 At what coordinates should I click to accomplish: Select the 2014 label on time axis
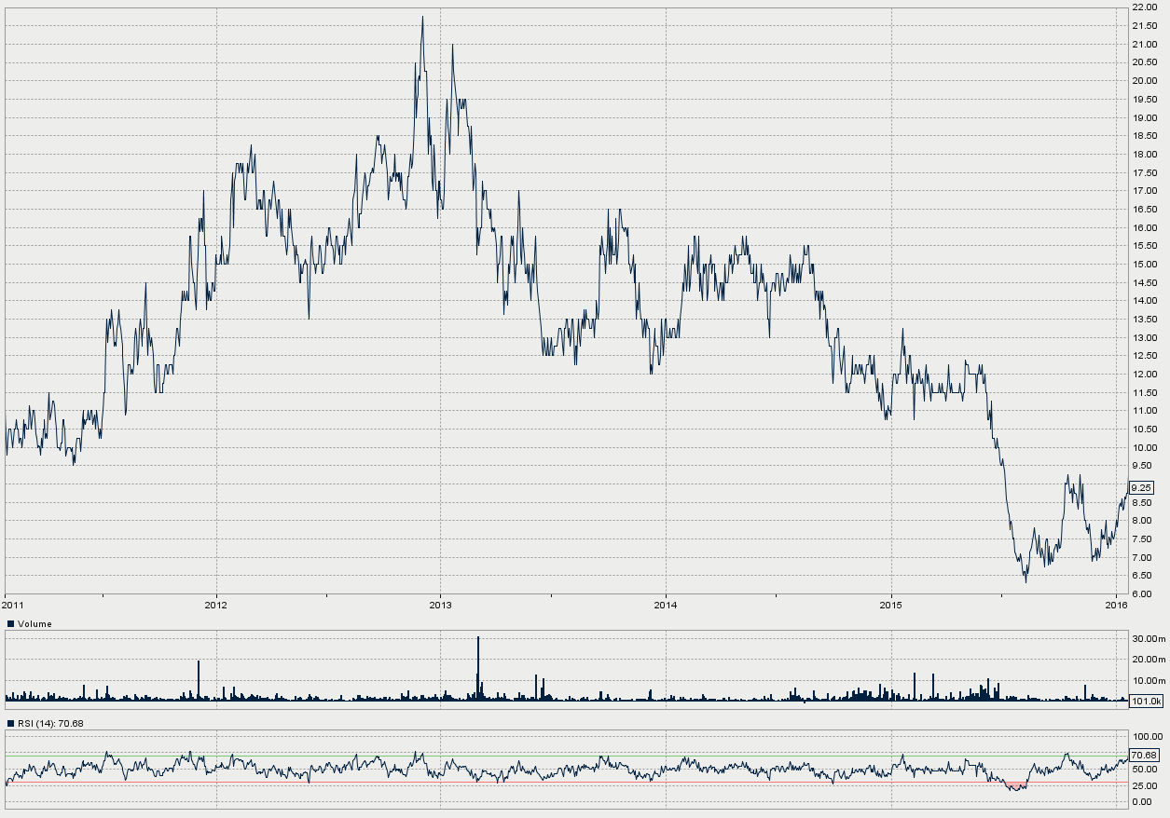click(666, 605)
